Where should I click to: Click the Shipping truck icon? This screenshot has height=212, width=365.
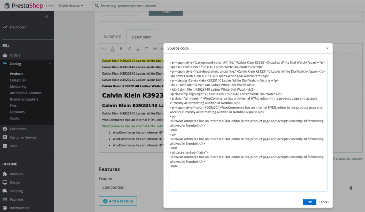pyautogui.click(x=5, y=191)
